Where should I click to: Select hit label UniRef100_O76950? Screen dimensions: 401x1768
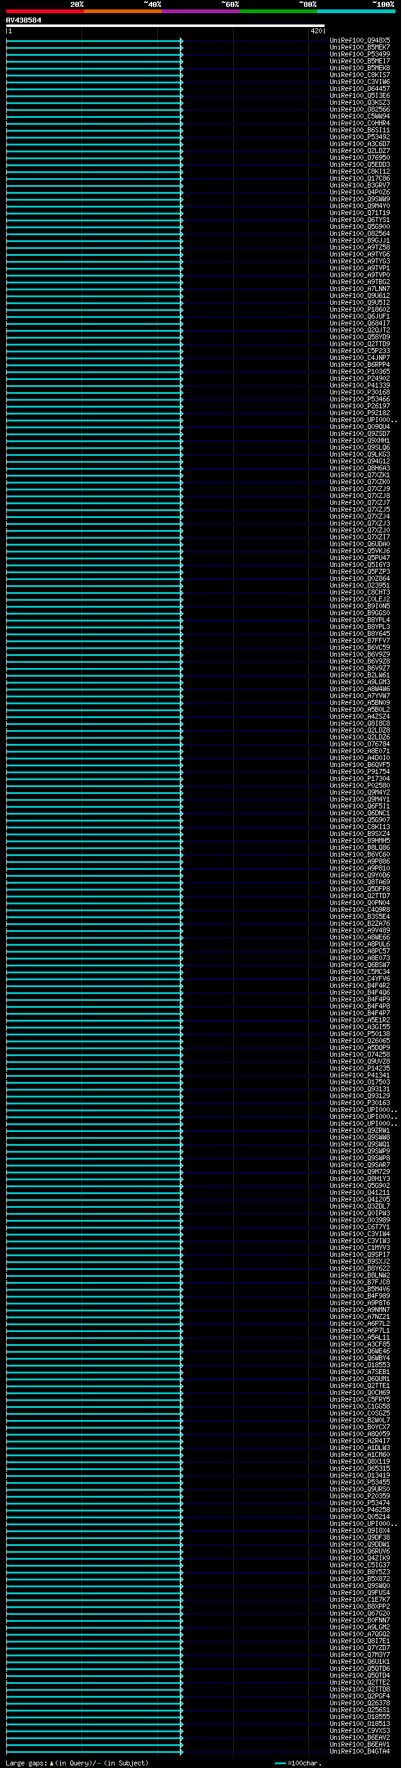tap(360, 158)
